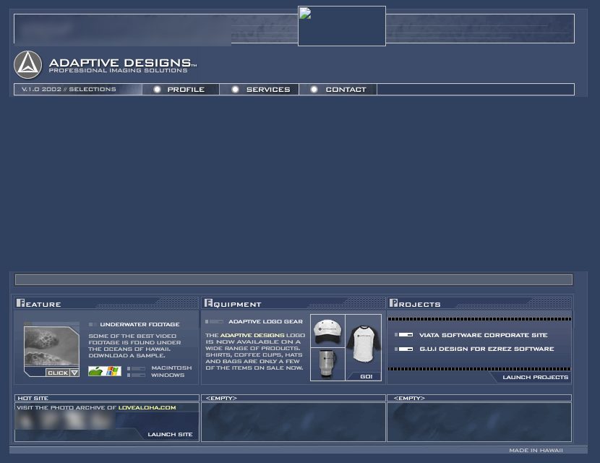Open G.U.I Design for Ezrez Software
Image resolution: width=600 pixels, height=463 pixels.
tap(487, 349)
